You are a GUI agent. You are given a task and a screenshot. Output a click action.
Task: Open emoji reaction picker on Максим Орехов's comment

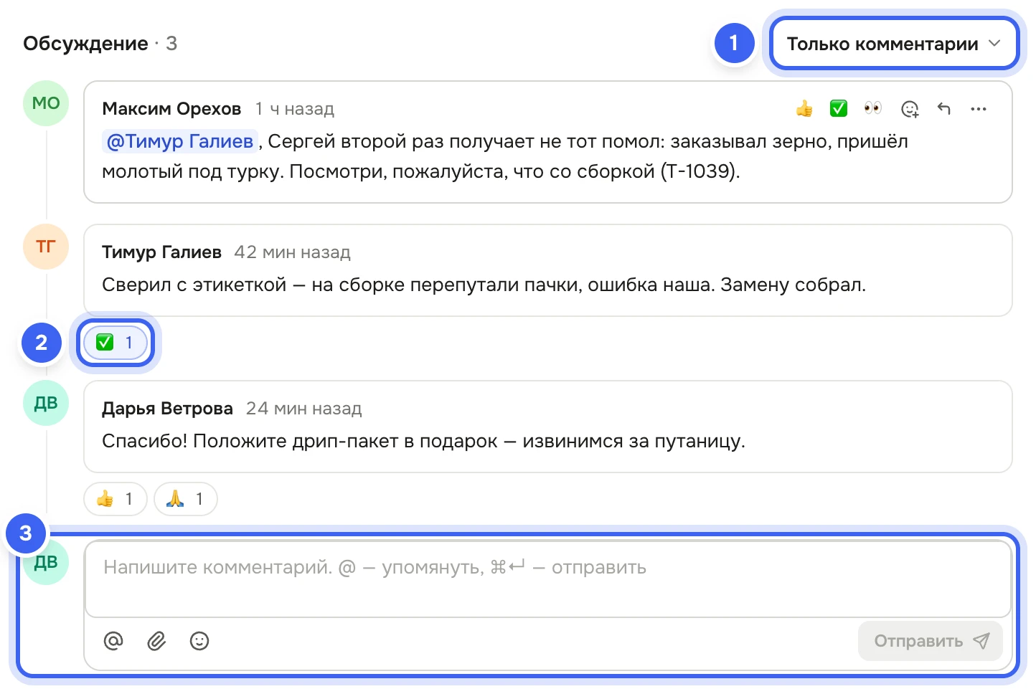[910, 109]
